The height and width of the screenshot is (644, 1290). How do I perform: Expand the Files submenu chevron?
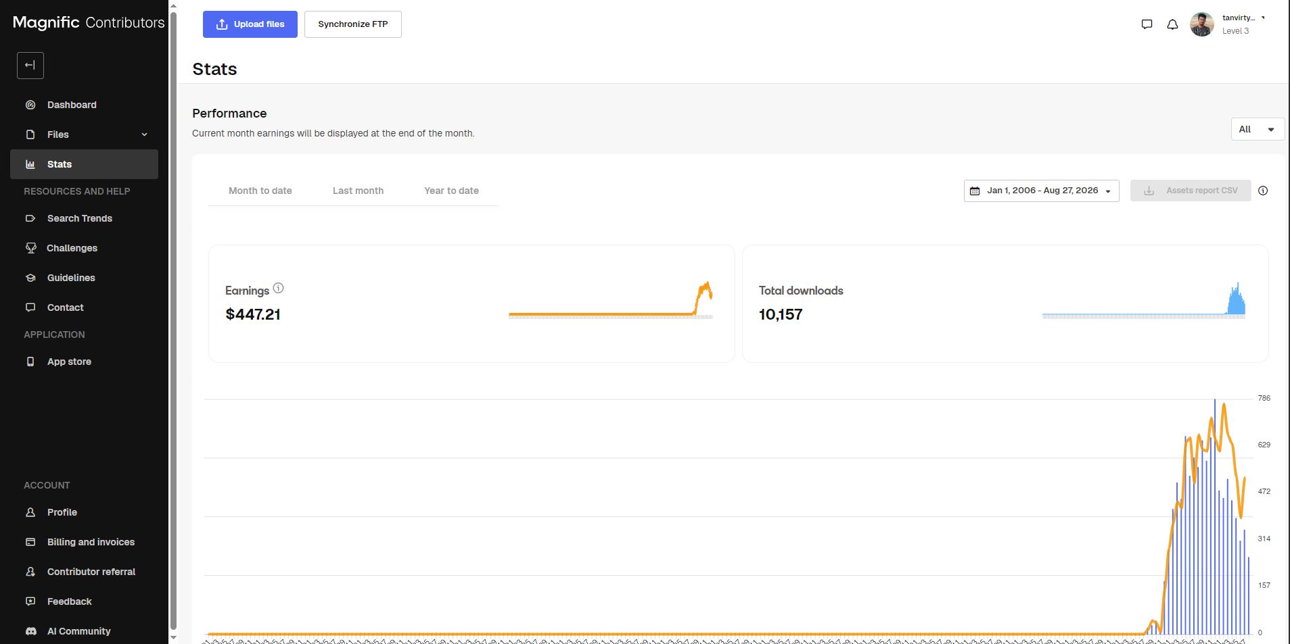[x=144, y=134]
